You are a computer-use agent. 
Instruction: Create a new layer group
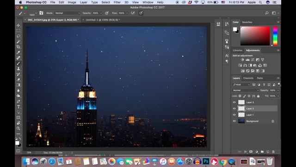tap(262, 152)
